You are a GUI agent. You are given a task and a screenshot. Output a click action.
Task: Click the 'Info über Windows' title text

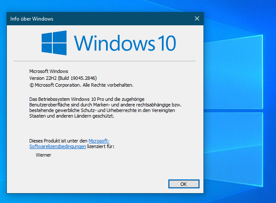[32, 19]
